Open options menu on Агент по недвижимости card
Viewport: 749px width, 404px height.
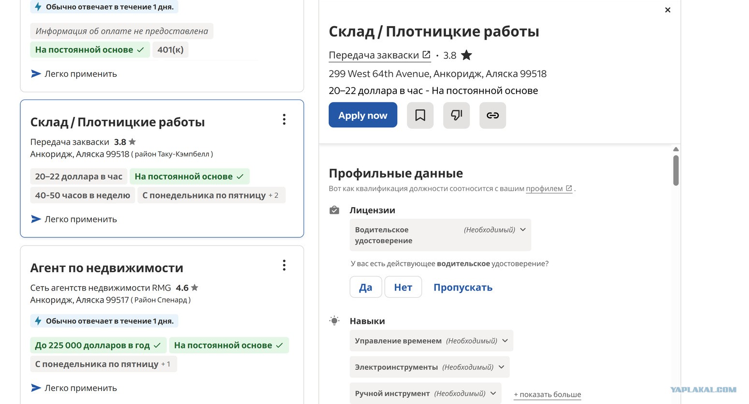point(284,265)
